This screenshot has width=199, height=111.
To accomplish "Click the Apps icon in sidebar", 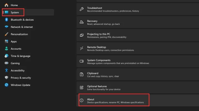I will pyautogui.click(x=6, y=41).
